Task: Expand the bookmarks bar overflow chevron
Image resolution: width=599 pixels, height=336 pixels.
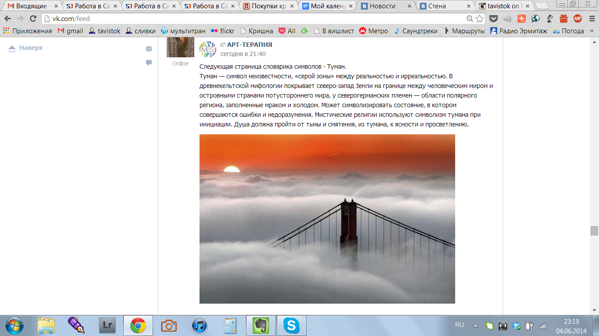Action: pyautogui.click(x=592, y=31)
